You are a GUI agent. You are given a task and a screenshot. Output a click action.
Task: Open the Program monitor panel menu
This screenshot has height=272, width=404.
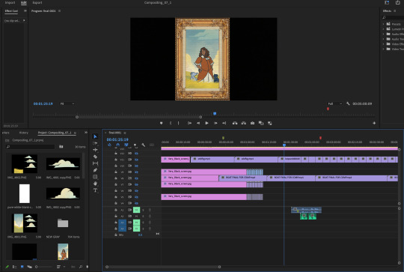[x=60, y=10]
